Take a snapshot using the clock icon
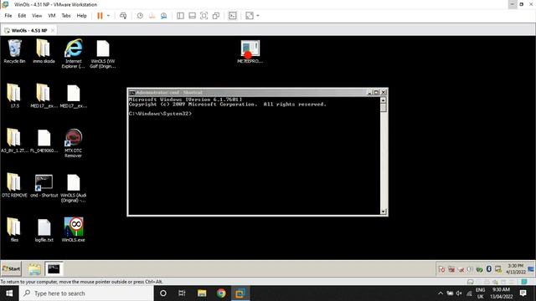The width and height of the screenshot is (536, 301). [140, 16]
